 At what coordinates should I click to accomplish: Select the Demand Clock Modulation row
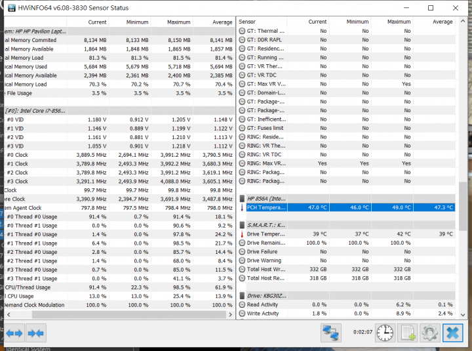[x=119, y=305]
